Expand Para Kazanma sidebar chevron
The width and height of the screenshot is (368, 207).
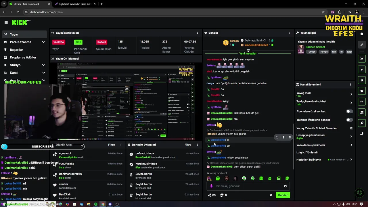coord(44,42)
